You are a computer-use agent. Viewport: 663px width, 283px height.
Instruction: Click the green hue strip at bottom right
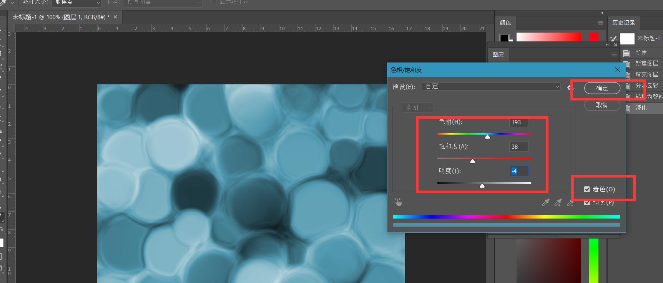click(594, 261)
